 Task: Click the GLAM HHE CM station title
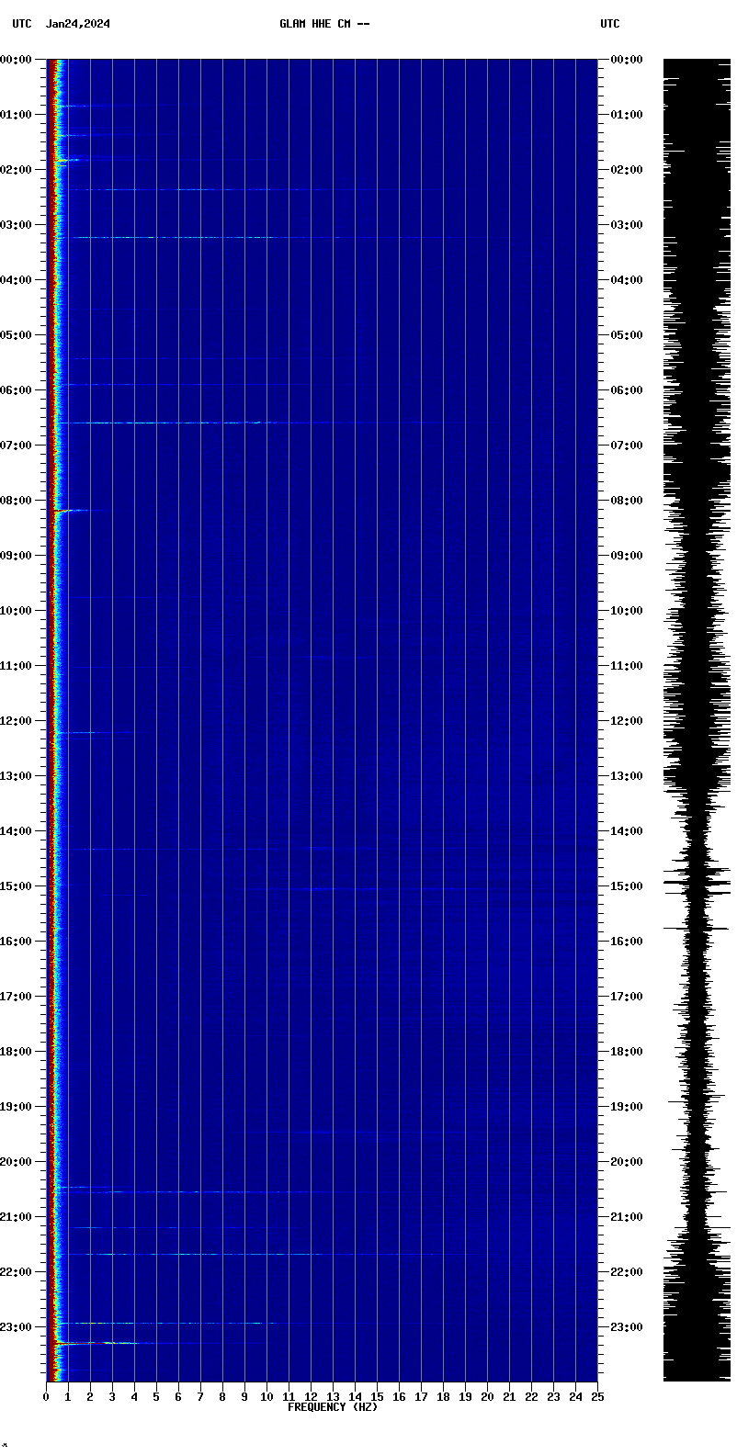(324, 24)
